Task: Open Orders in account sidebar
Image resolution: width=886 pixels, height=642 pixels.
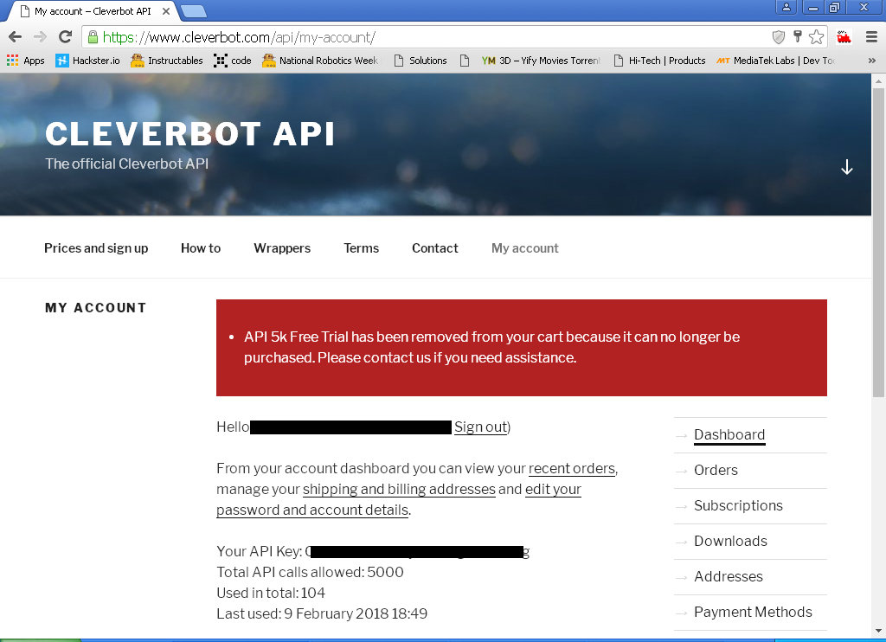Action: [x=716, y=470]
